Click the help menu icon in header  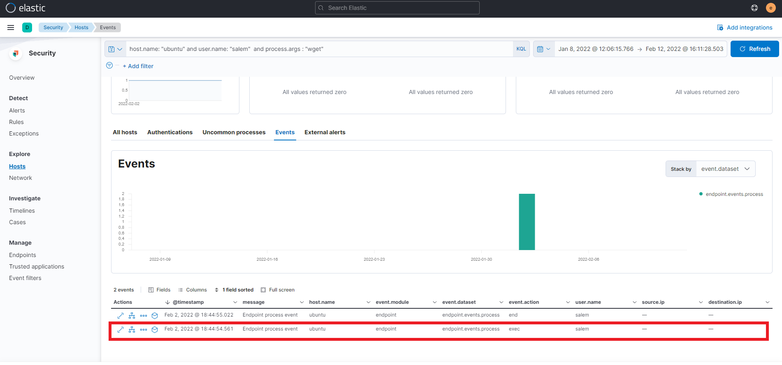point(754,8)
